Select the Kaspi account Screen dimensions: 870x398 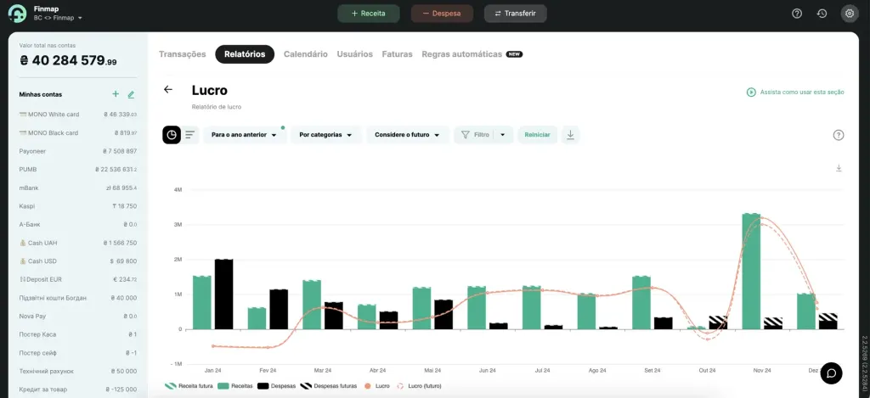(x=77, y=206)
